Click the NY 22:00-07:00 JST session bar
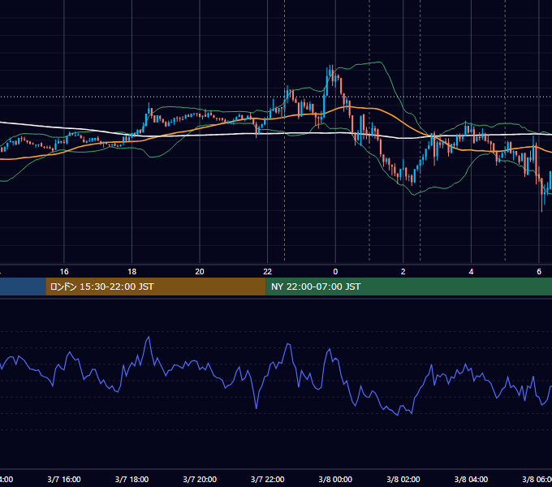Screen dimensions: 552x487 click(x=408, y=287)
